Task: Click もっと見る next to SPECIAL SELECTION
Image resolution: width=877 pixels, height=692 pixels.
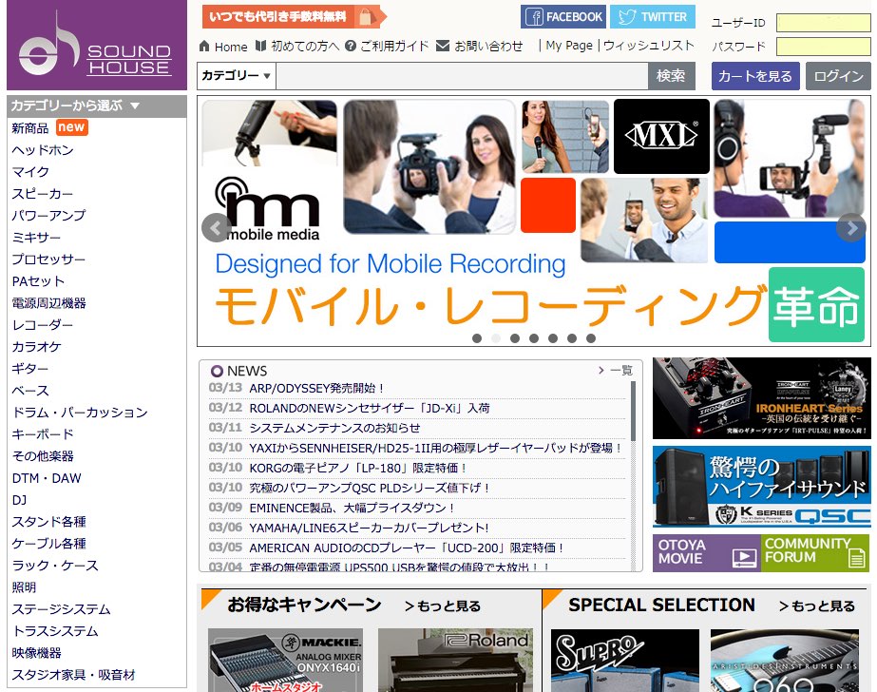Action: click(x=816, y=605)
